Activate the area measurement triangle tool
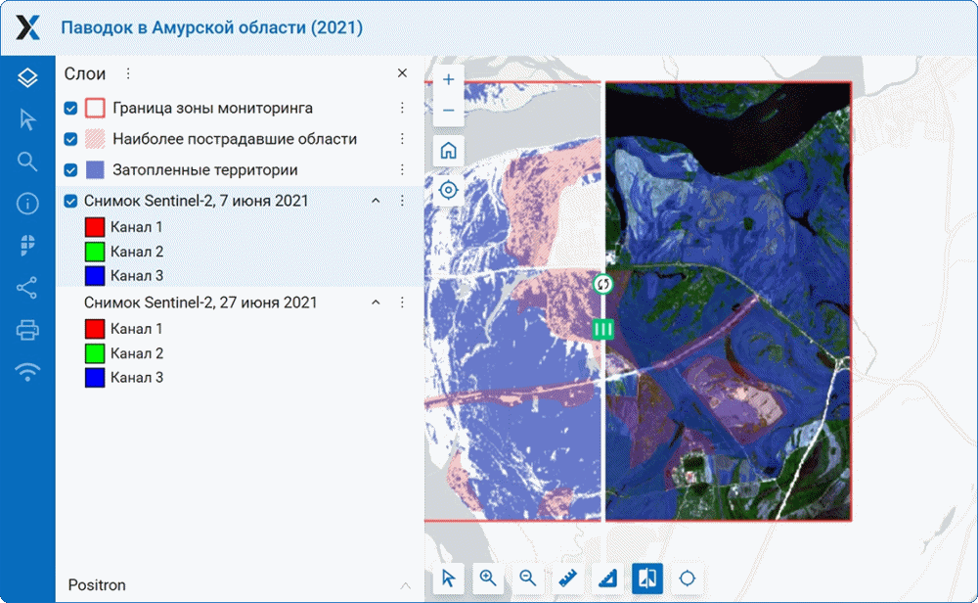The width and height of the screenshot is (978, 603). coord(607,578)
